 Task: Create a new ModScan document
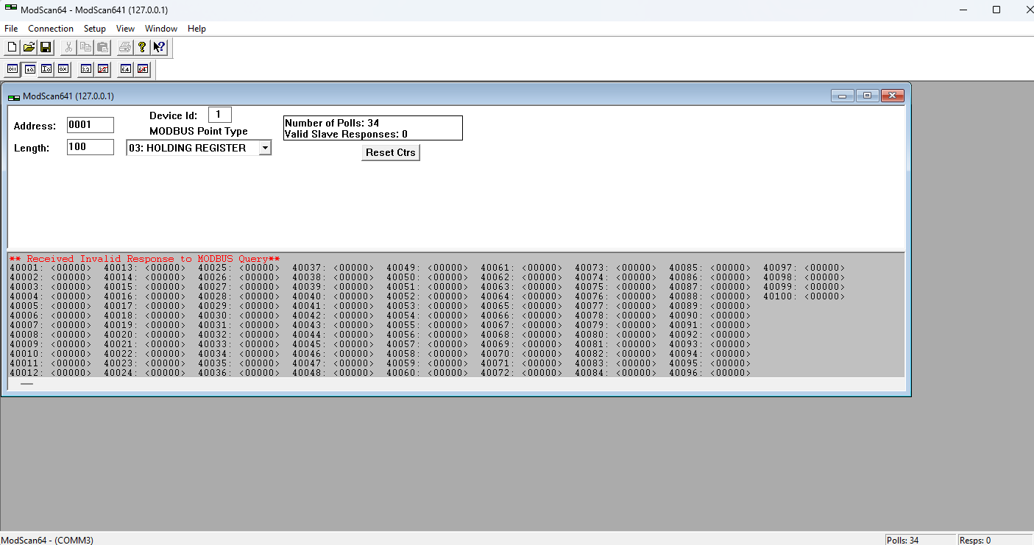coord(12,48)
